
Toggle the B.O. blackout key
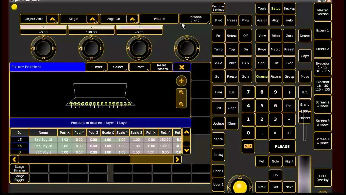[305, 92]
